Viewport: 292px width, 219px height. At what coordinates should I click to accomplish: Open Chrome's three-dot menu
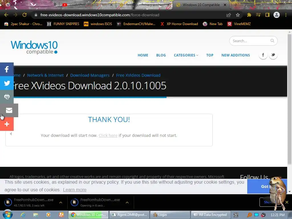[286, 15]
